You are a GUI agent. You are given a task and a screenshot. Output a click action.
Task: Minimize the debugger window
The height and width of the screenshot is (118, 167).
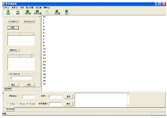click(157, 4)
